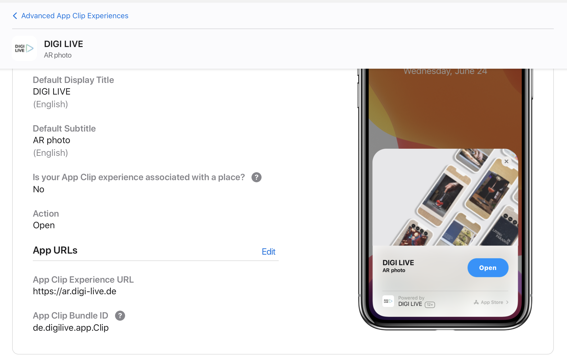Click the small DIGI LIVE powered-by icon
The height and width of the screenshot is (364, 567).
(x=388, y=301)
